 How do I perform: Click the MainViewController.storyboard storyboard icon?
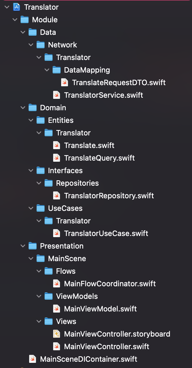57,333
